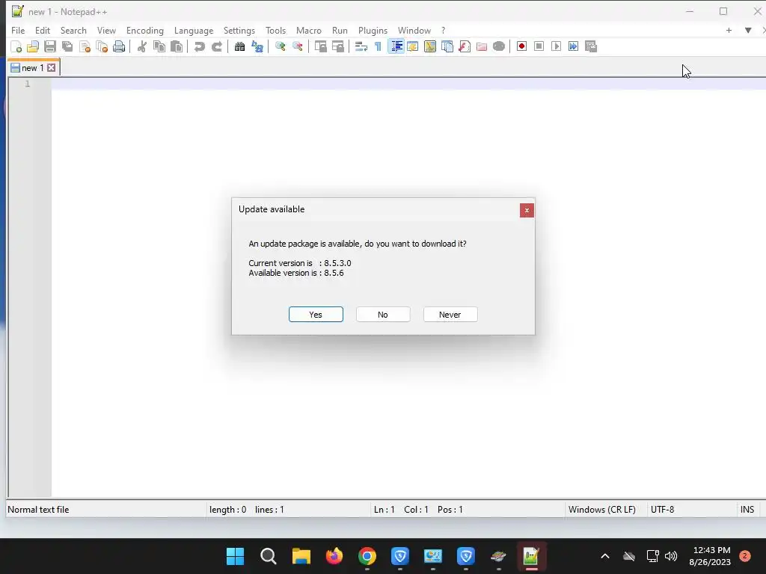Click the Close file toolbar icon
766x574 pixels.
tap(85, 46)
